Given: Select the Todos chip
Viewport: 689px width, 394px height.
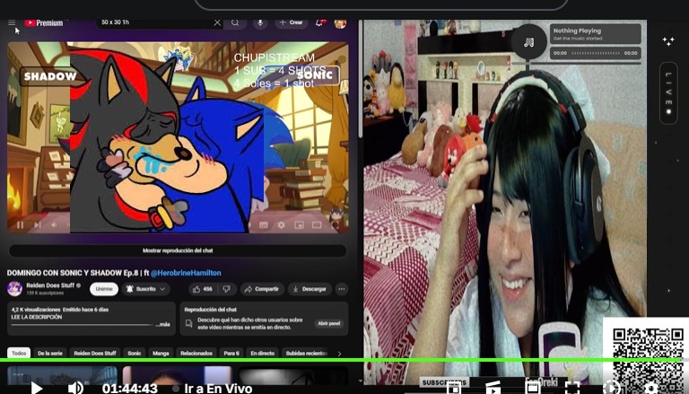Looking at the screenshot, I should 19,353.
